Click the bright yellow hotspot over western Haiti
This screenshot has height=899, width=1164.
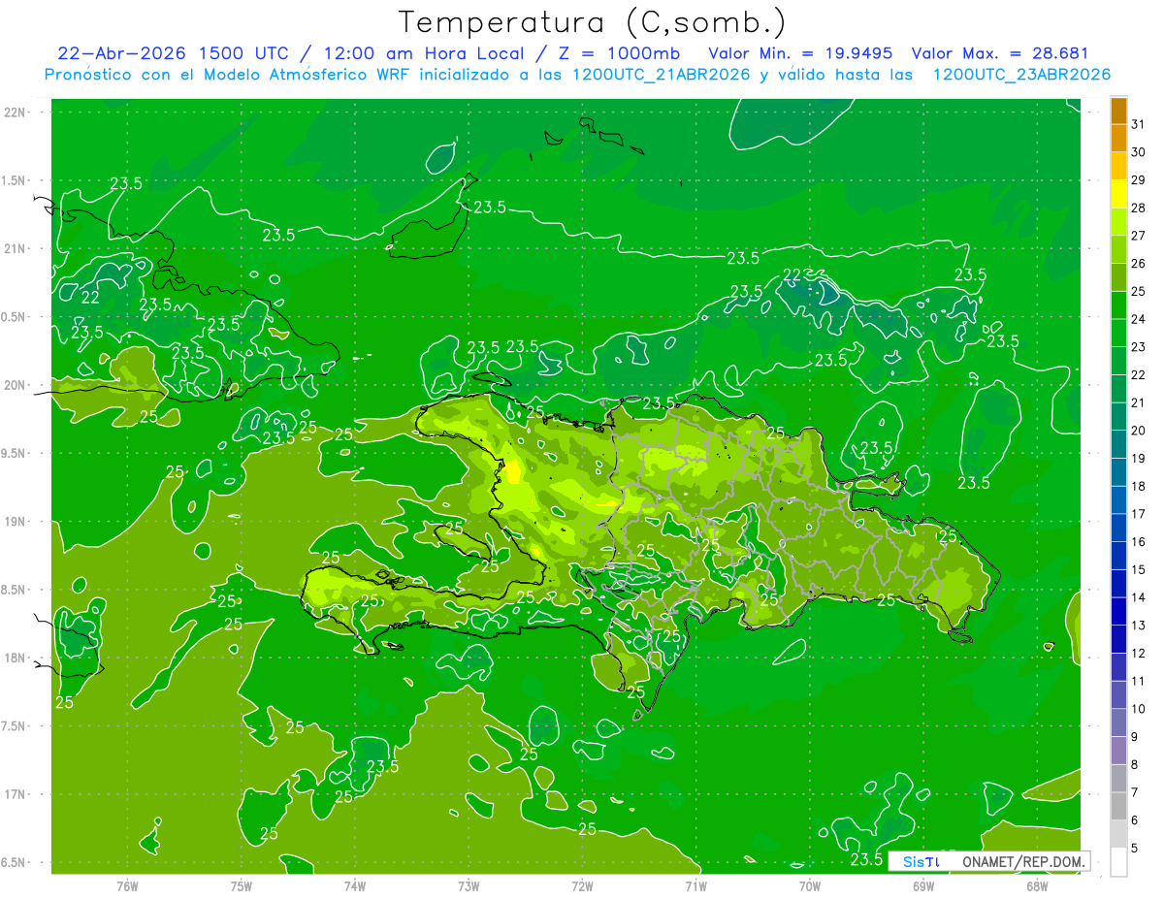point(512,472)
